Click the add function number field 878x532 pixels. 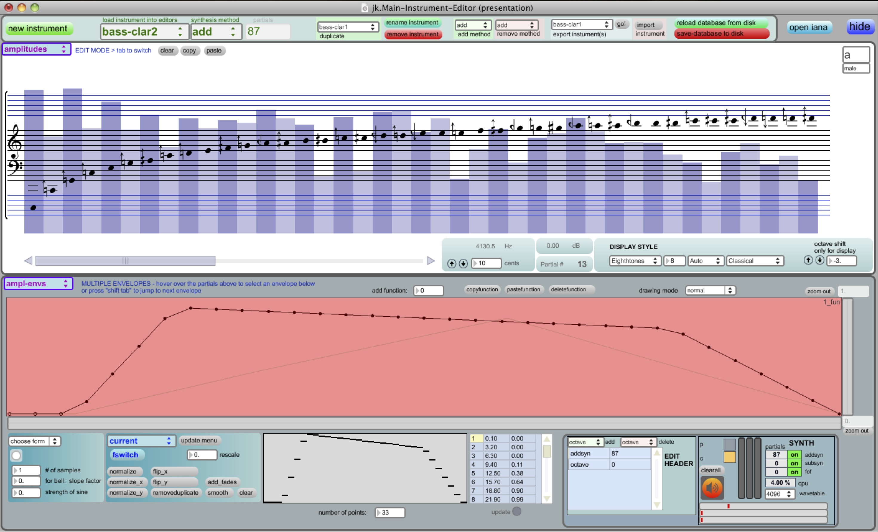[x=429, y=290]
